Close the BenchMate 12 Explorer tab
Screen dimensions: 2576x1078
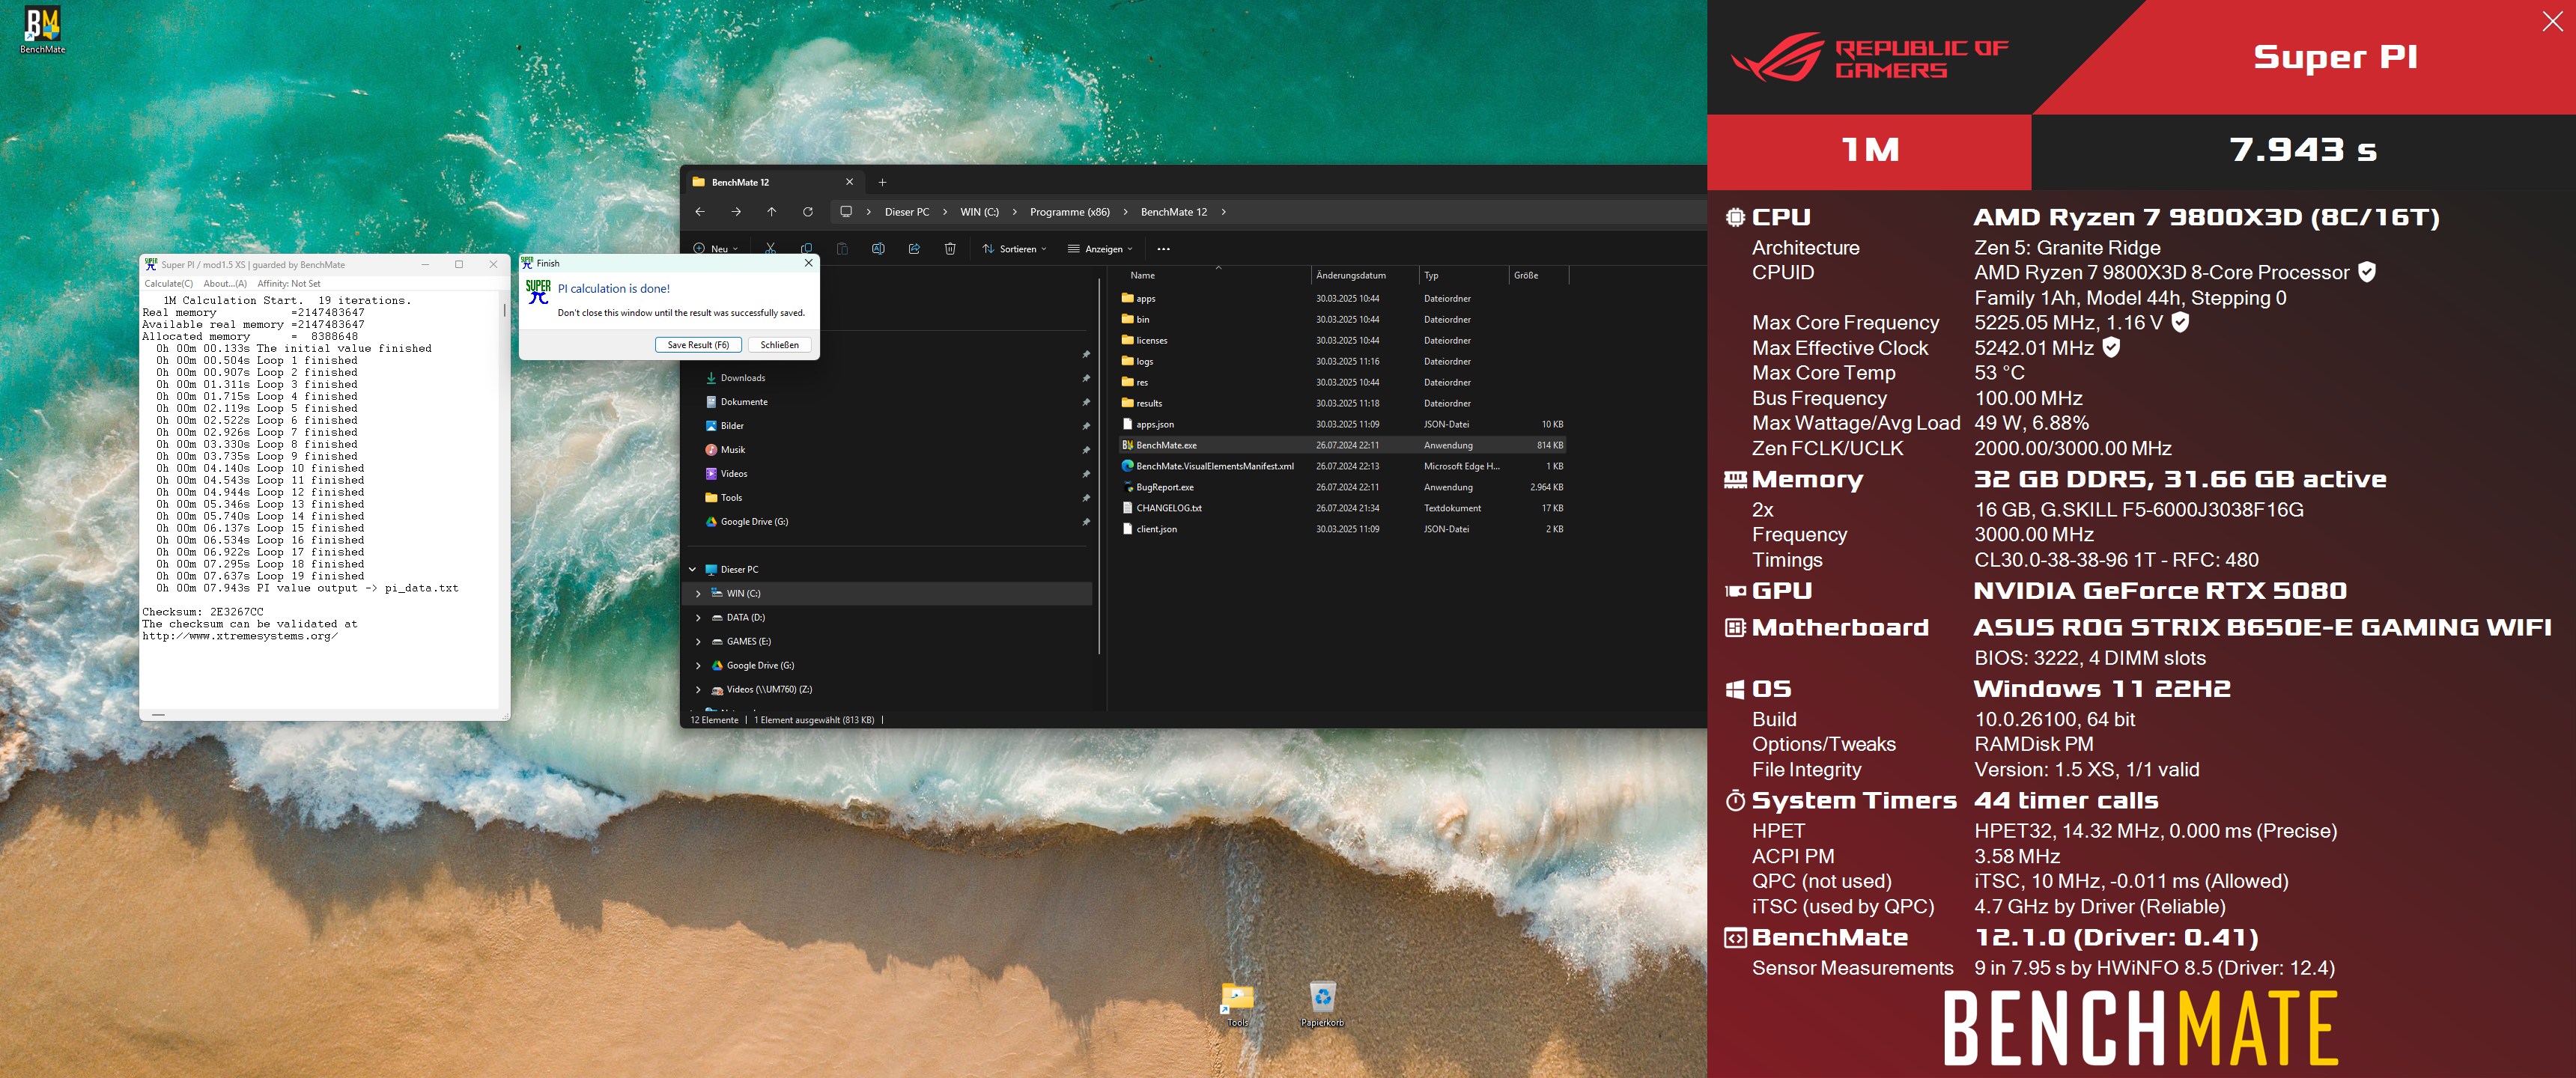[849, 182]
